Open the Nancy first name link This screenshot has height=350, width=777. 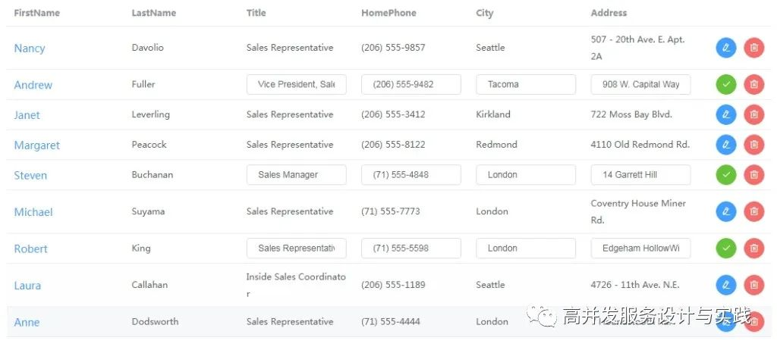(x=30, y=48)
